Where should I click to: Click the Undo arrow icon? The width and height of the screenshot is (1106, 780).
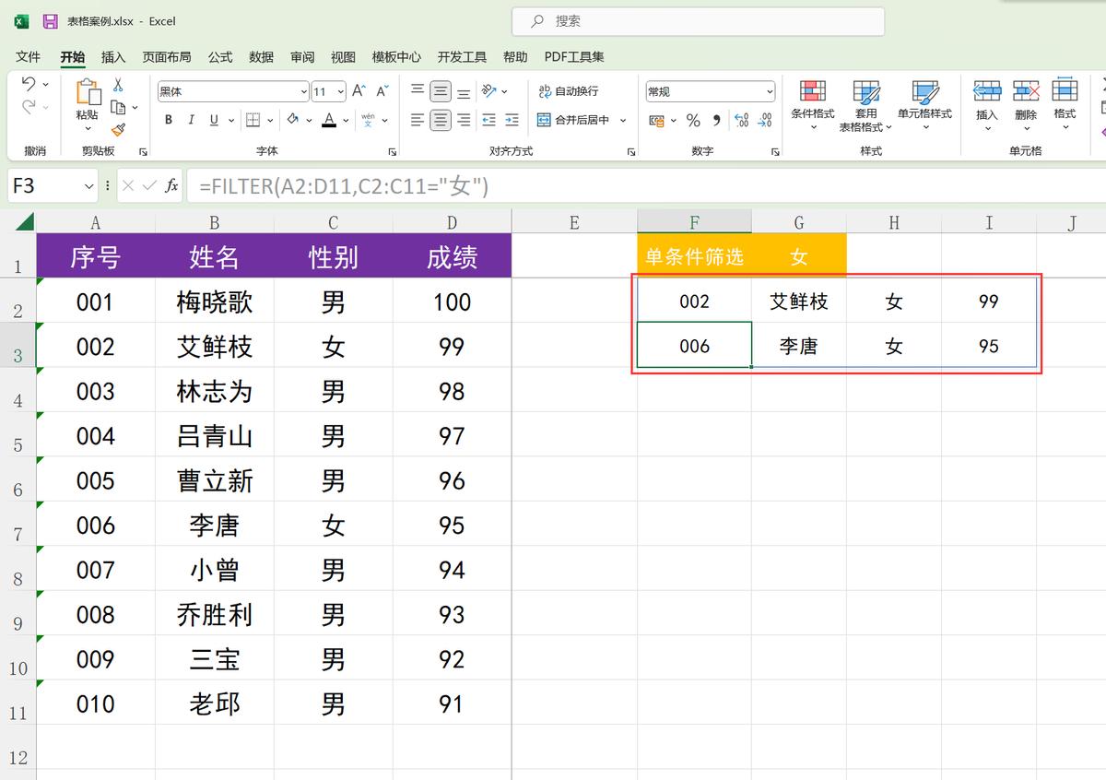[x=28, y=85]
